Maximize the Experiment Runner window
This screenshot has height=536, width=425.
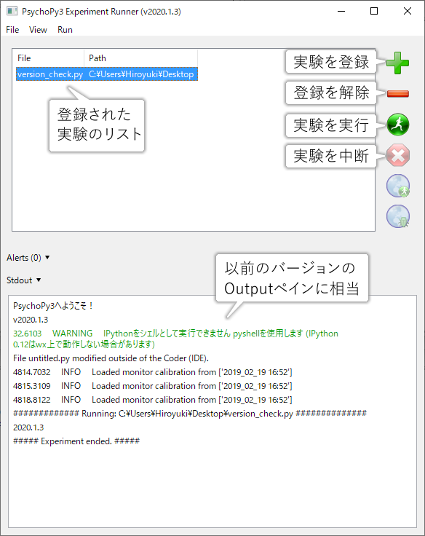(x=374, y=11)
